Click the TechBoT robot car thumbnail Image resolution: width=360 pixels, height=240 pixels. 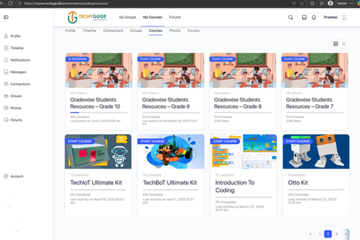170,152
